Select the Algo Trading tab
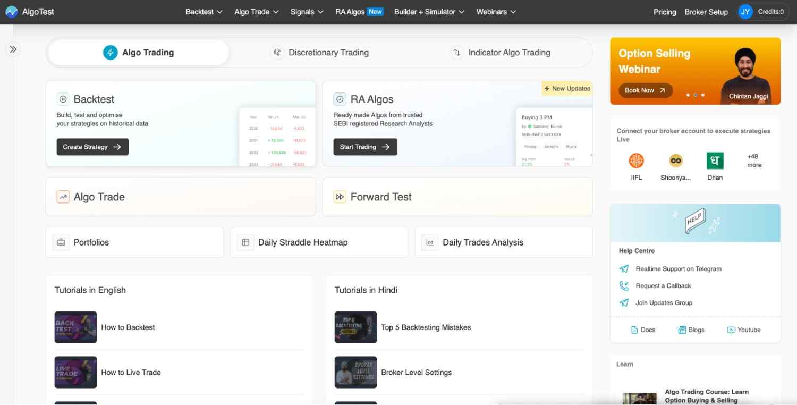Image resolution: width=797 pixels, height=405 pixels. (x=139, y=53)
